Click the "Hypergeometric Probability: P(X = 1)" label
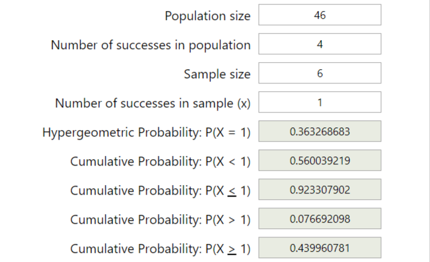Image resolution: width=430 pixels, height=262 pixels. 146,133
